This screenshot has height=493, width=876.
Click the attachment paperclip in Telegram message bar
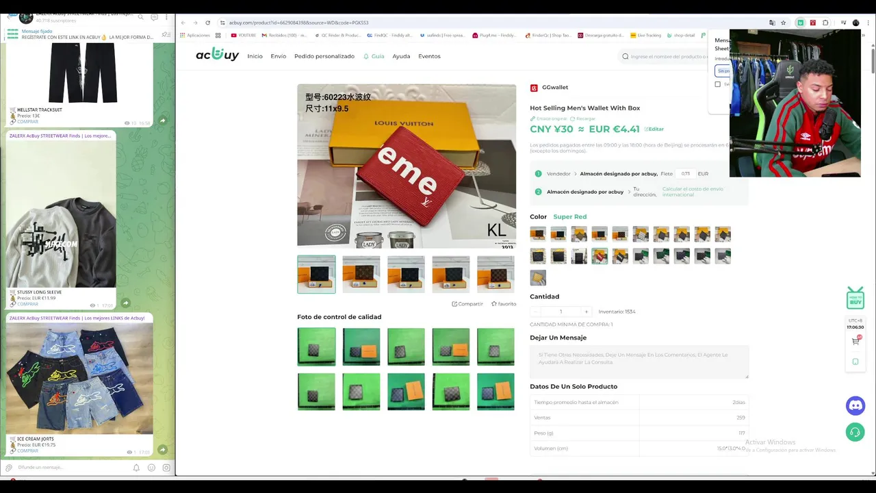pyautogui.click(x=9, y=468)
